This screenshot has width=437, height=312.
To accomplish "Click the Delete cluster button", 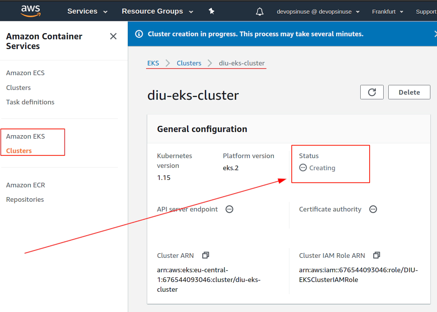I will pos(409,92).
